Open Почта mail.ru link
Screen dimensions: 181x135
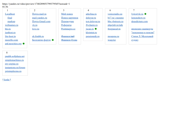pos(39,14)
